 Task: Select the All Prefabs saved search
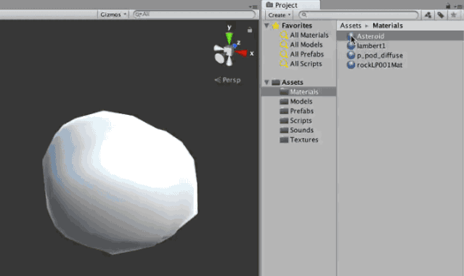click(x=307, y=54)
